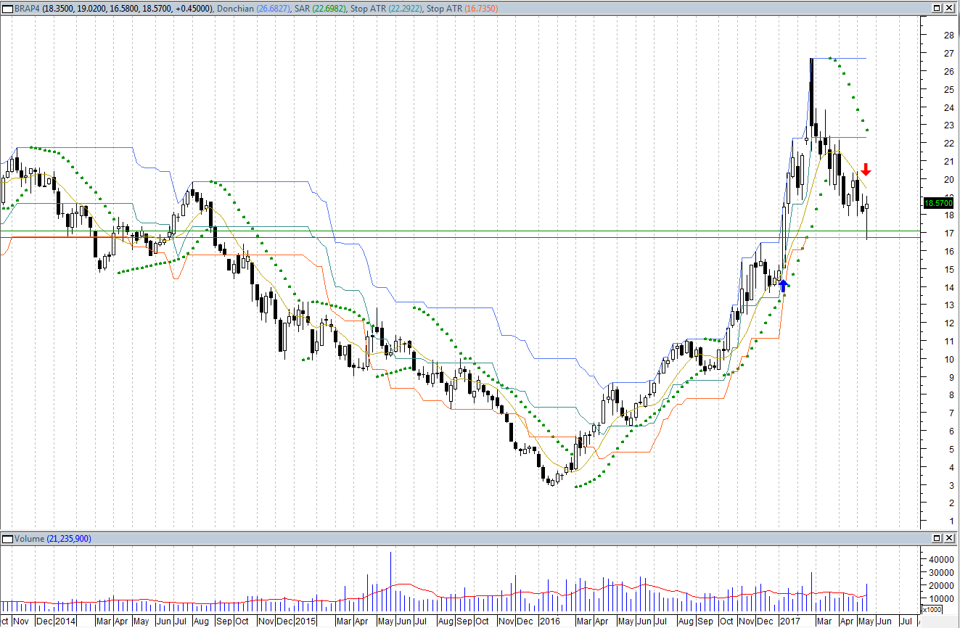Image resolution: width=960 pixels, height=628 pixels.
Task: Click the red down-arrow sell signal marker
Action: [866, 170]
